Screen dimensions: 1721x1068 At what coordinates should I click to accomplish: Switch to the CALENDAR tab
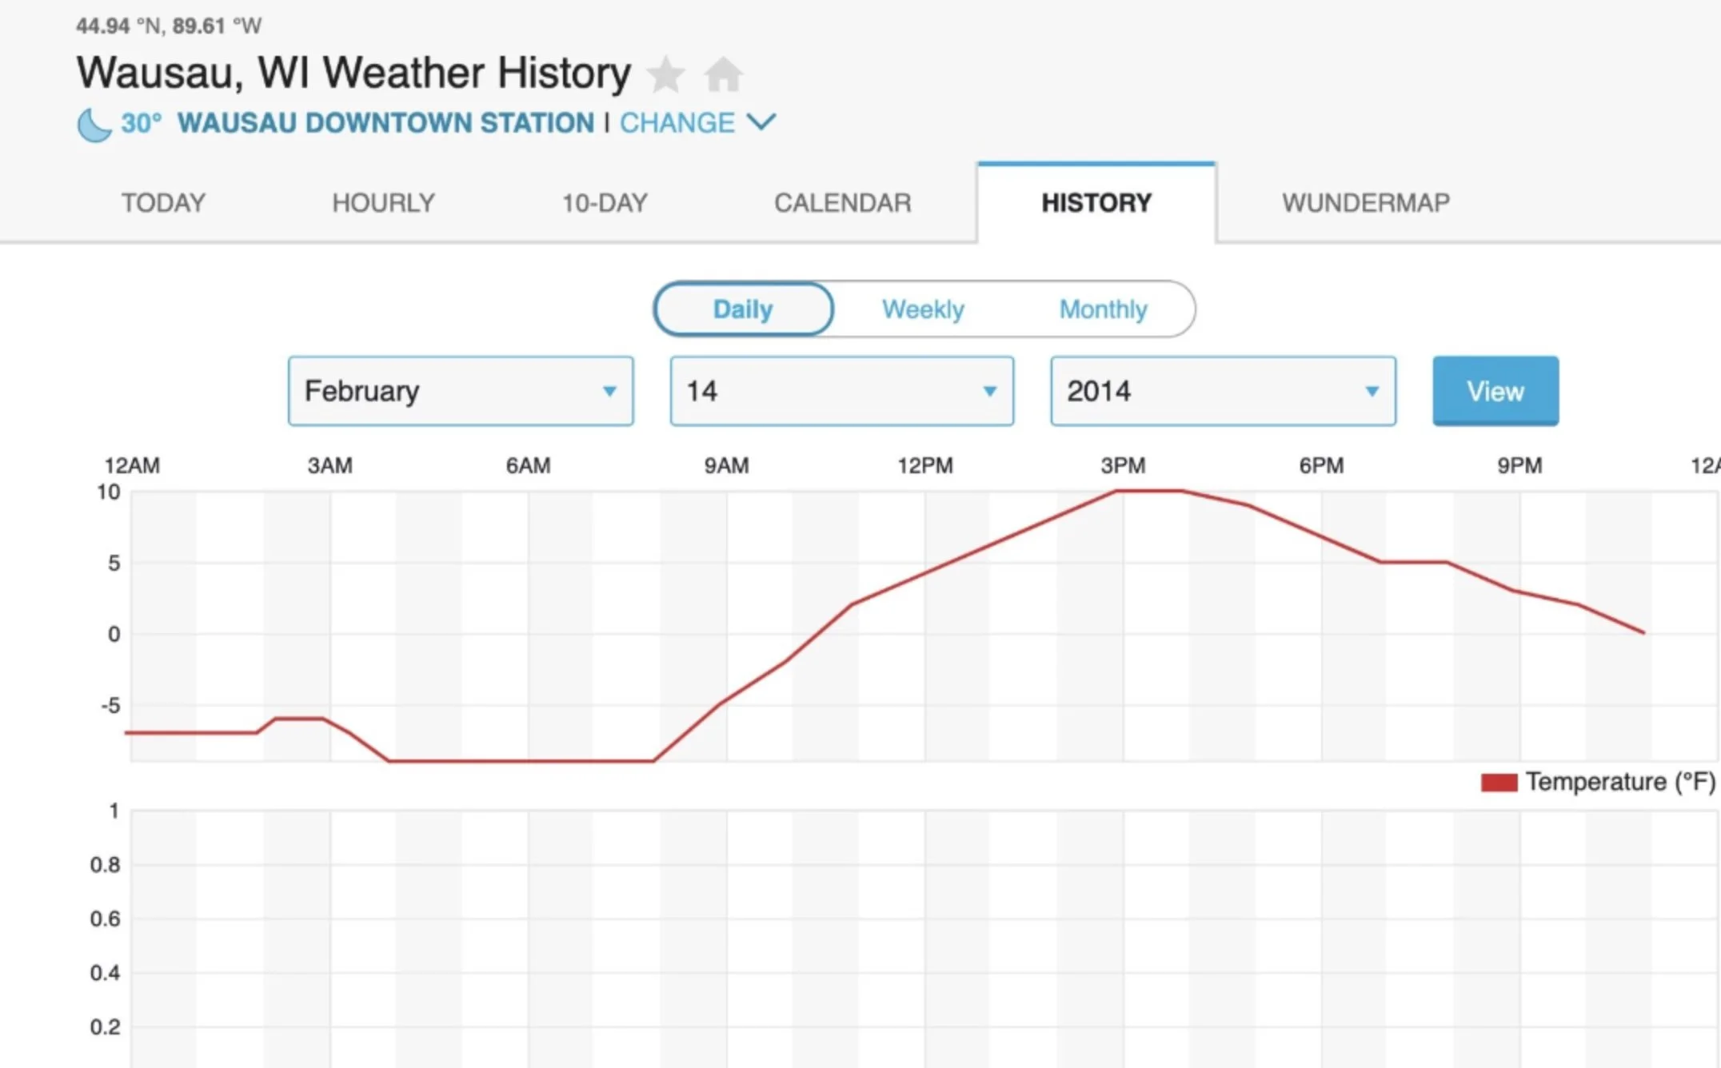(842, 203)
